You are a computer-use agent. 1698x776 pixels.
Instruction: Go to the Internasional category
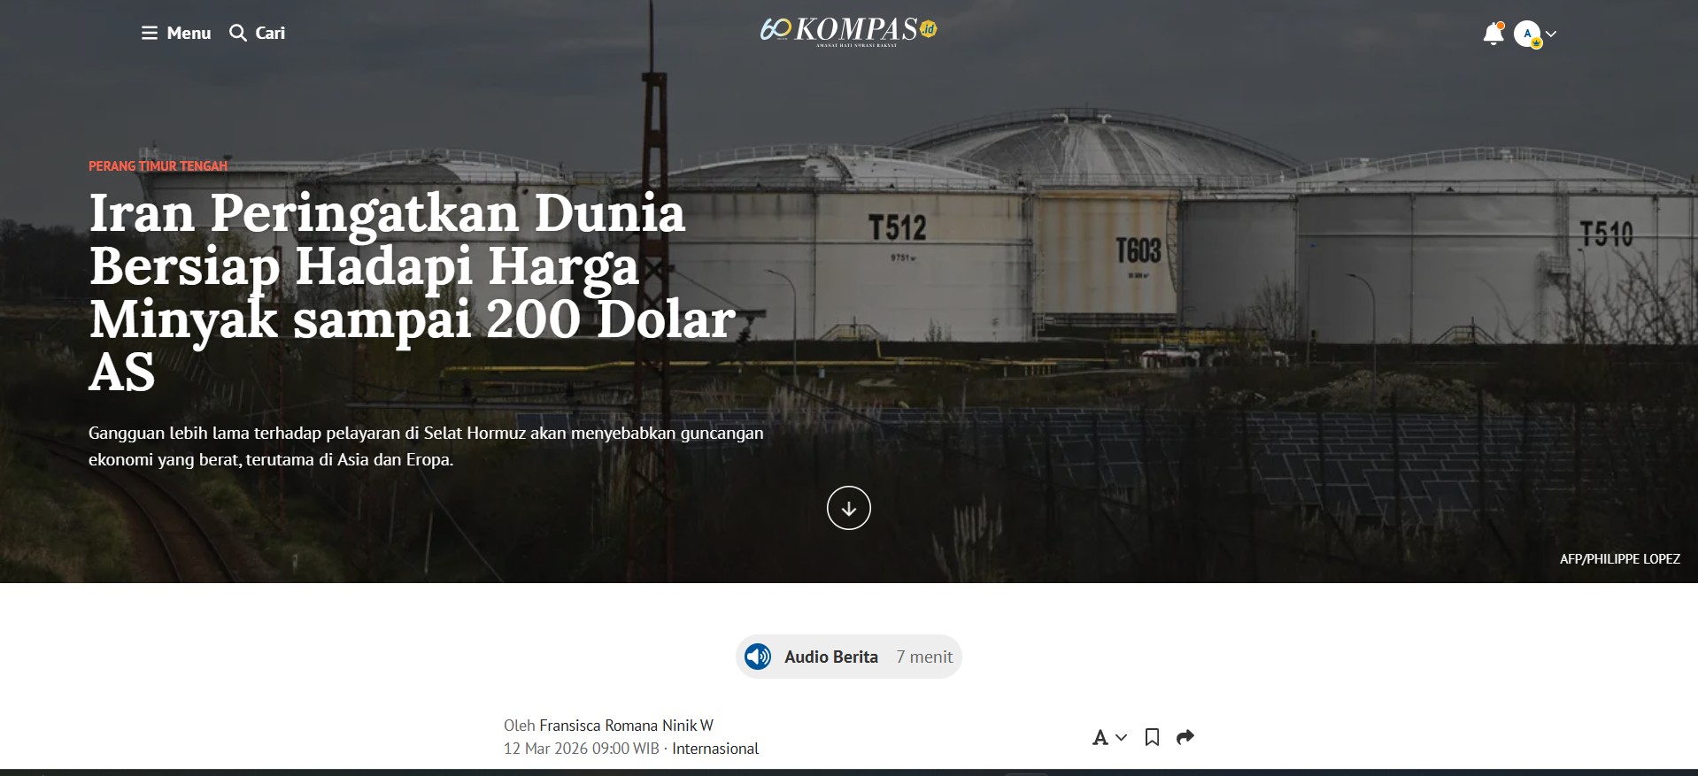pyautogui.click(x=715, y=749)
